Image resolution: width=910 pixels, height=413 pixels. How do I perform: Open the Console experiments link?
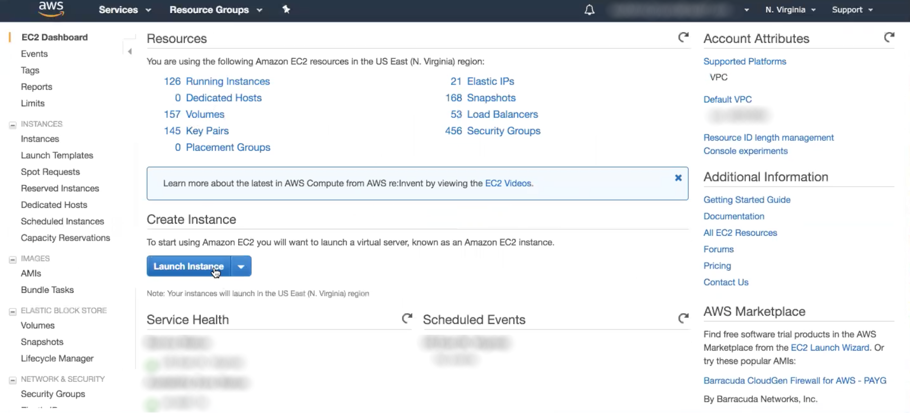pyautogui.click(x=745, y=151)
